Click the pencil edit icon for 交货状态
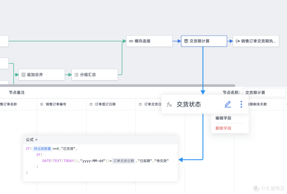This screenshot has height=194, width=287. click(x=228, y=104)
